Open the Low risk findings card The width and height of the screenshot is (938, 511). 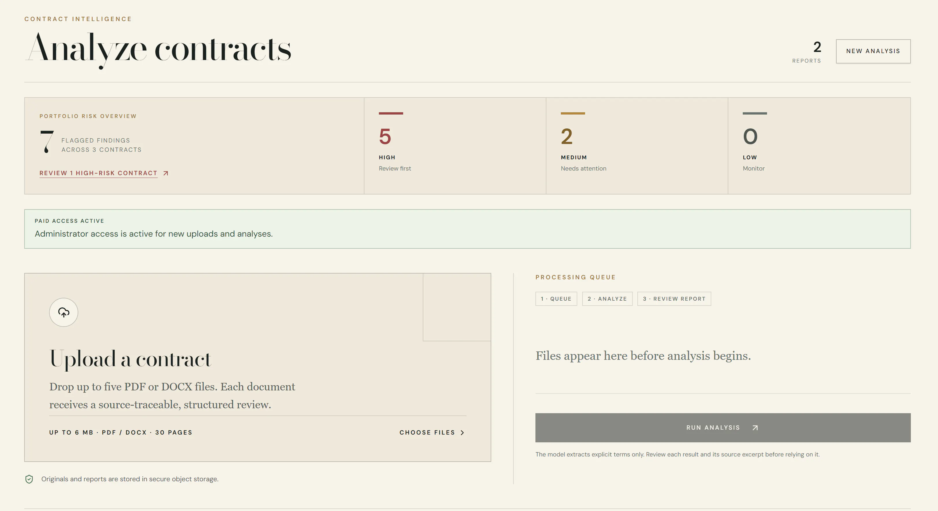coord(819,146)
